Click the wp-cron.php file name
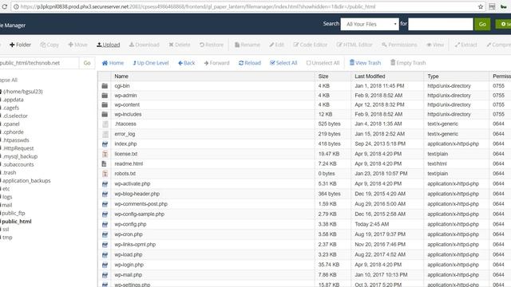The image size is (511, 287). (129, 234)
